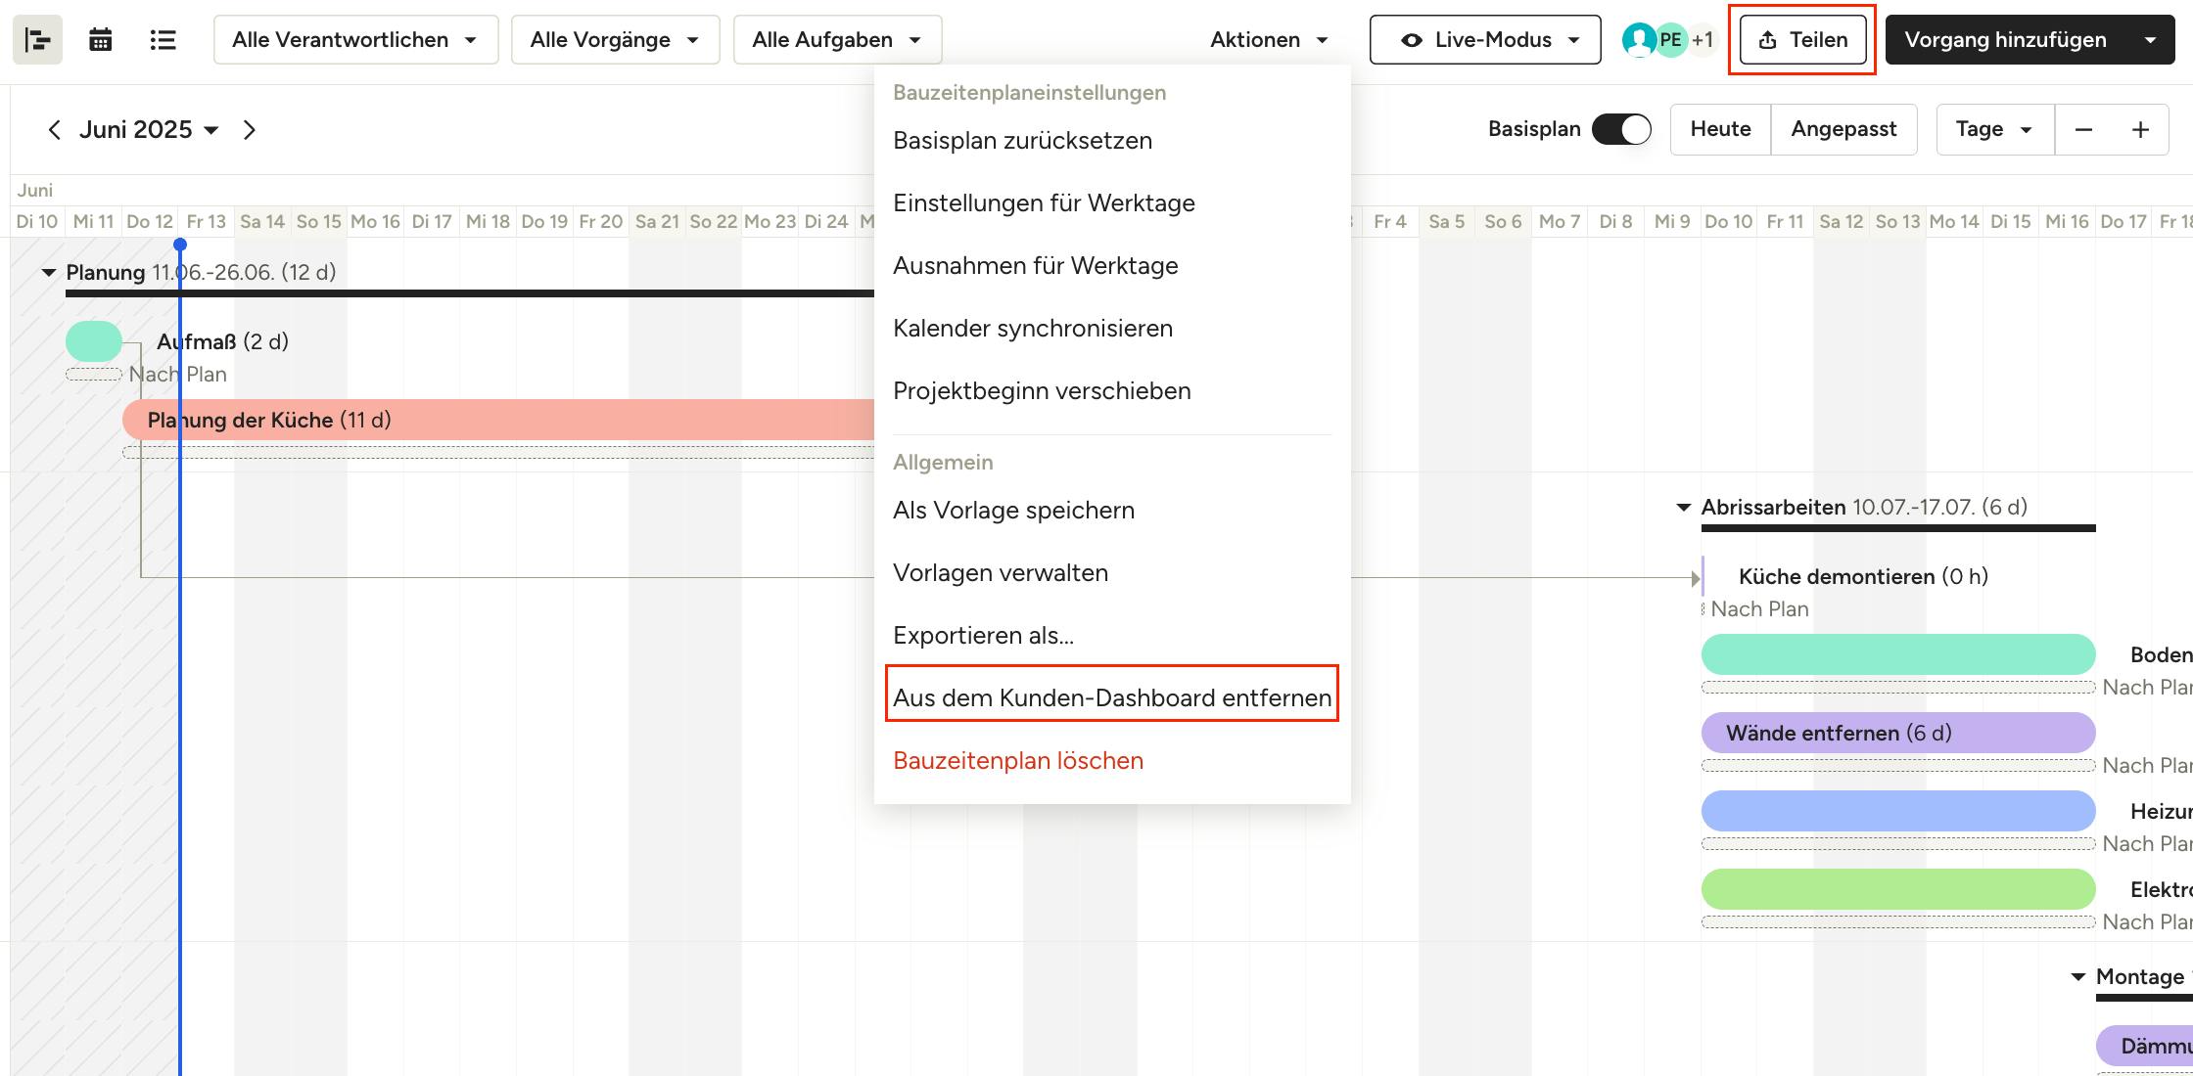Go to previous month with left chevron
2193x1076 pixels.
point(55,130)
